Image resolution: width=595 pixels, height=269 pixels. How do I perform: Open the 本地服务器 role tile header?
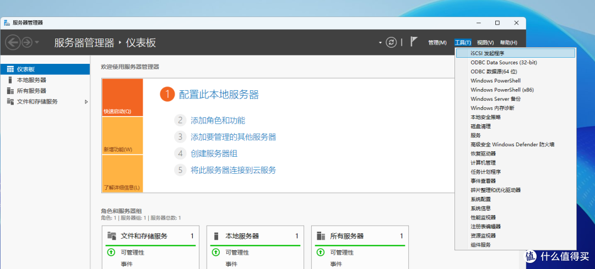(256, 236)
